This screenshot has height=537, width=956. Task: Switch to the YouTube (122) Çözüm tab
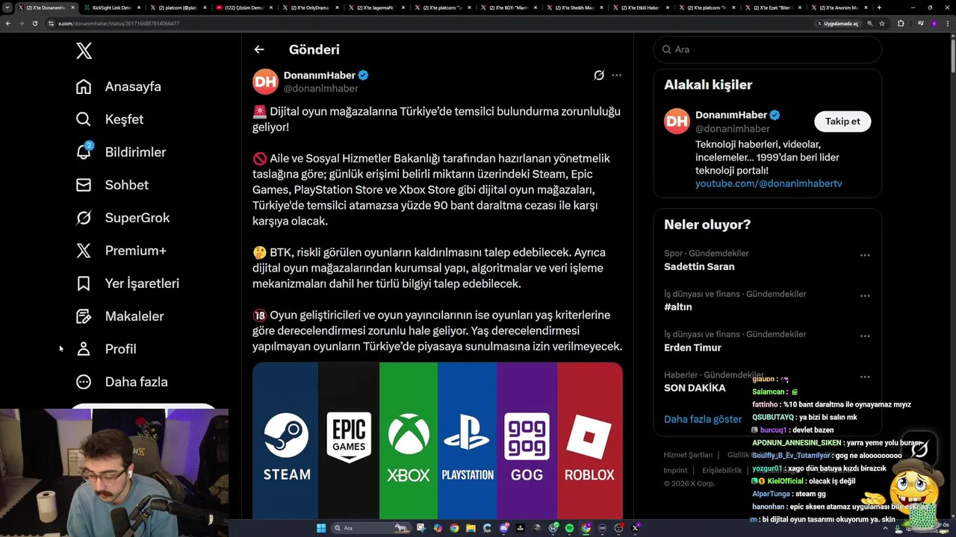pos(244,7)
